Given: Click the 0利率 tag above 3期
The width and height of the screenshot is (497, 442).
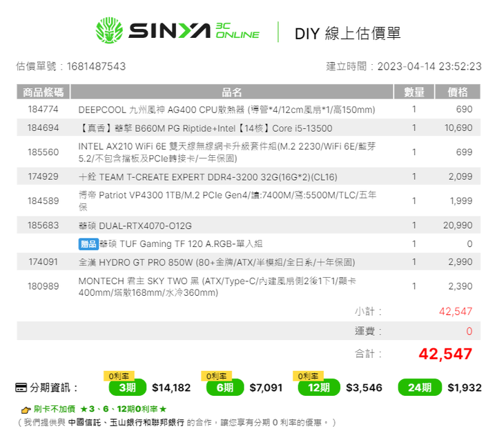Looking at the screenshot, I should click(119, 376).
